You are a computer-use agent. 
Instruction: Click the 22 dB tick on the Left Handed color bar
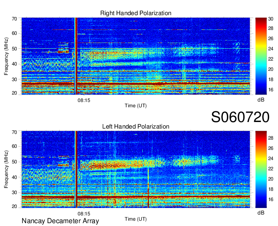(271, 169)
